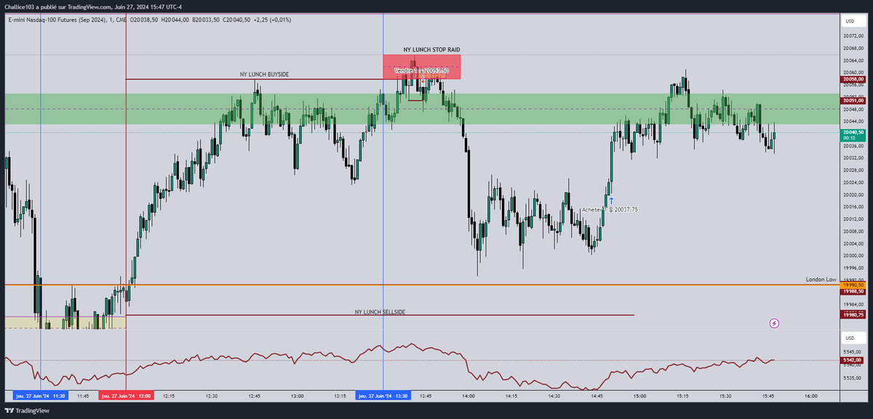The height and width of the screenshot is (419, 873).
Task: Click the 14:00 label on the time axis
Action: [x=469, y=396]
